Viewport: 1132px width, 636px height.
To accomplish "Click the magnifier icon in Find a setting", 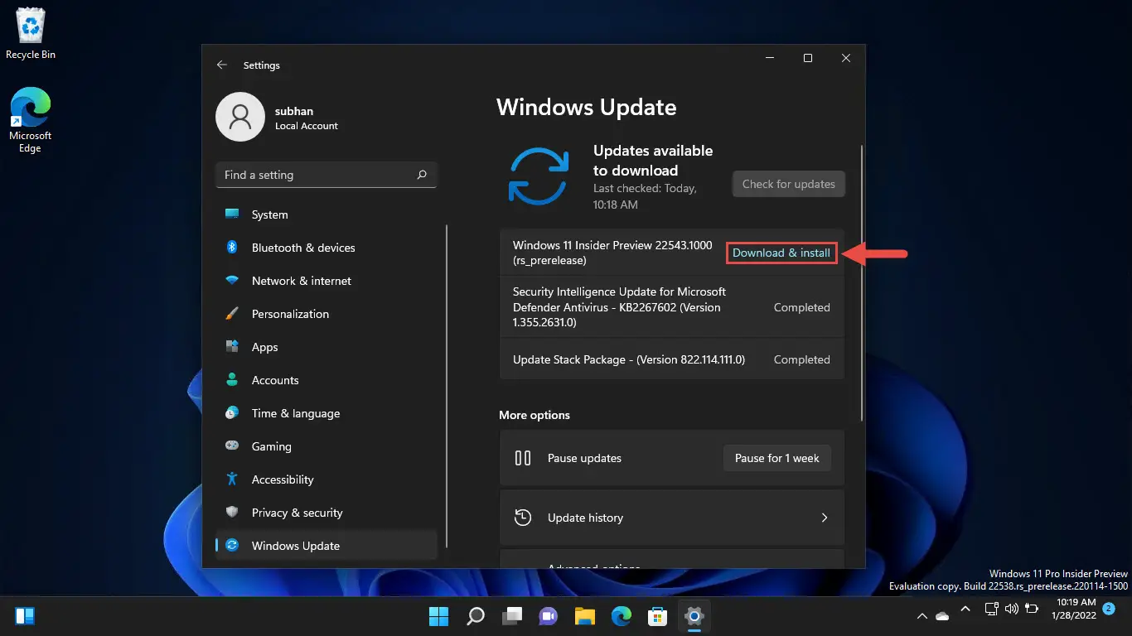I will (x=422, y=175).
